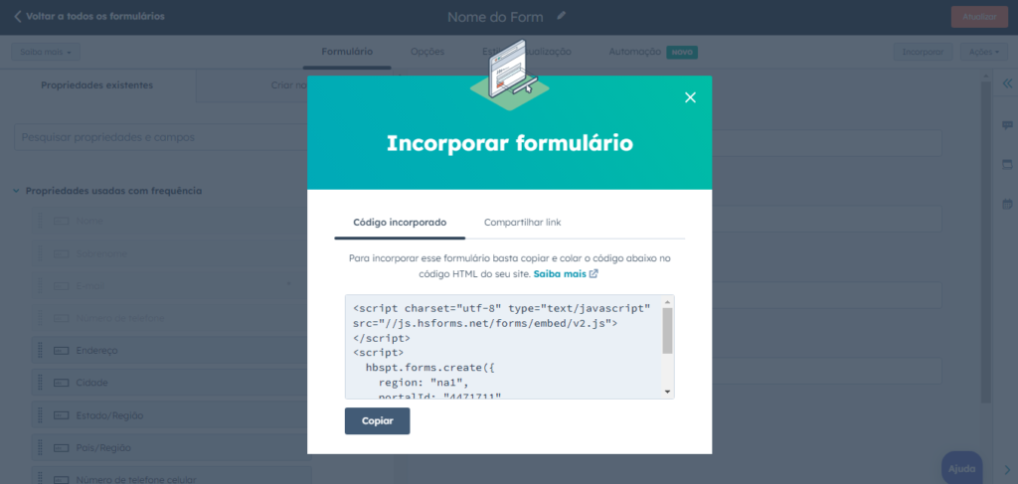This screenshot has height=484, width=1018.
Task: Open the Saiba mais link in dialog
Action: point(560,274)
